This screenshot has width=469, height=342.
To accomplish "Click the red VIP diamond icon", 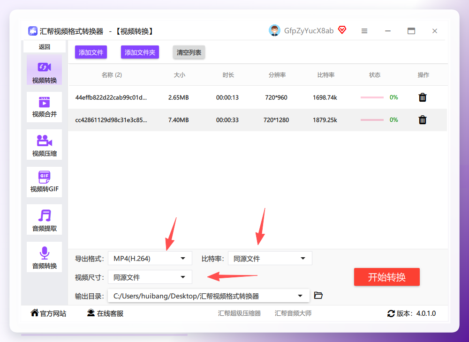I will click(x=342, y=30).
